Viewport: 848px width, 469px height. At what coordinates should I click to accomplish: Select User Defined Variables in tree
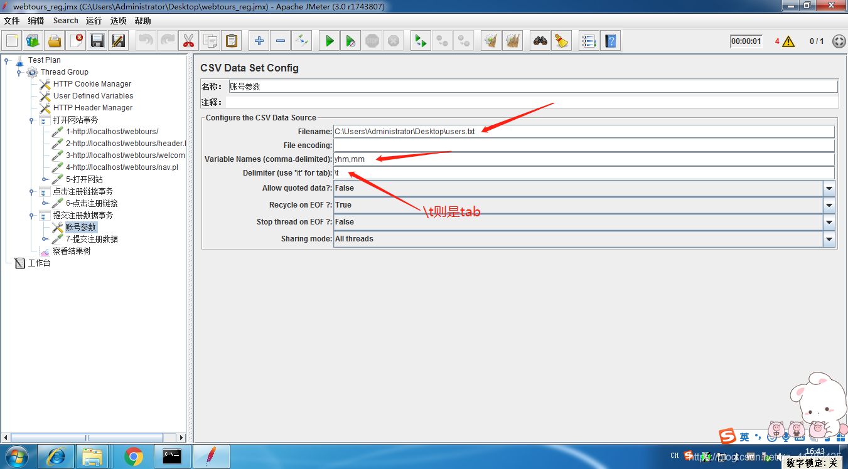(x=93, y=96)
